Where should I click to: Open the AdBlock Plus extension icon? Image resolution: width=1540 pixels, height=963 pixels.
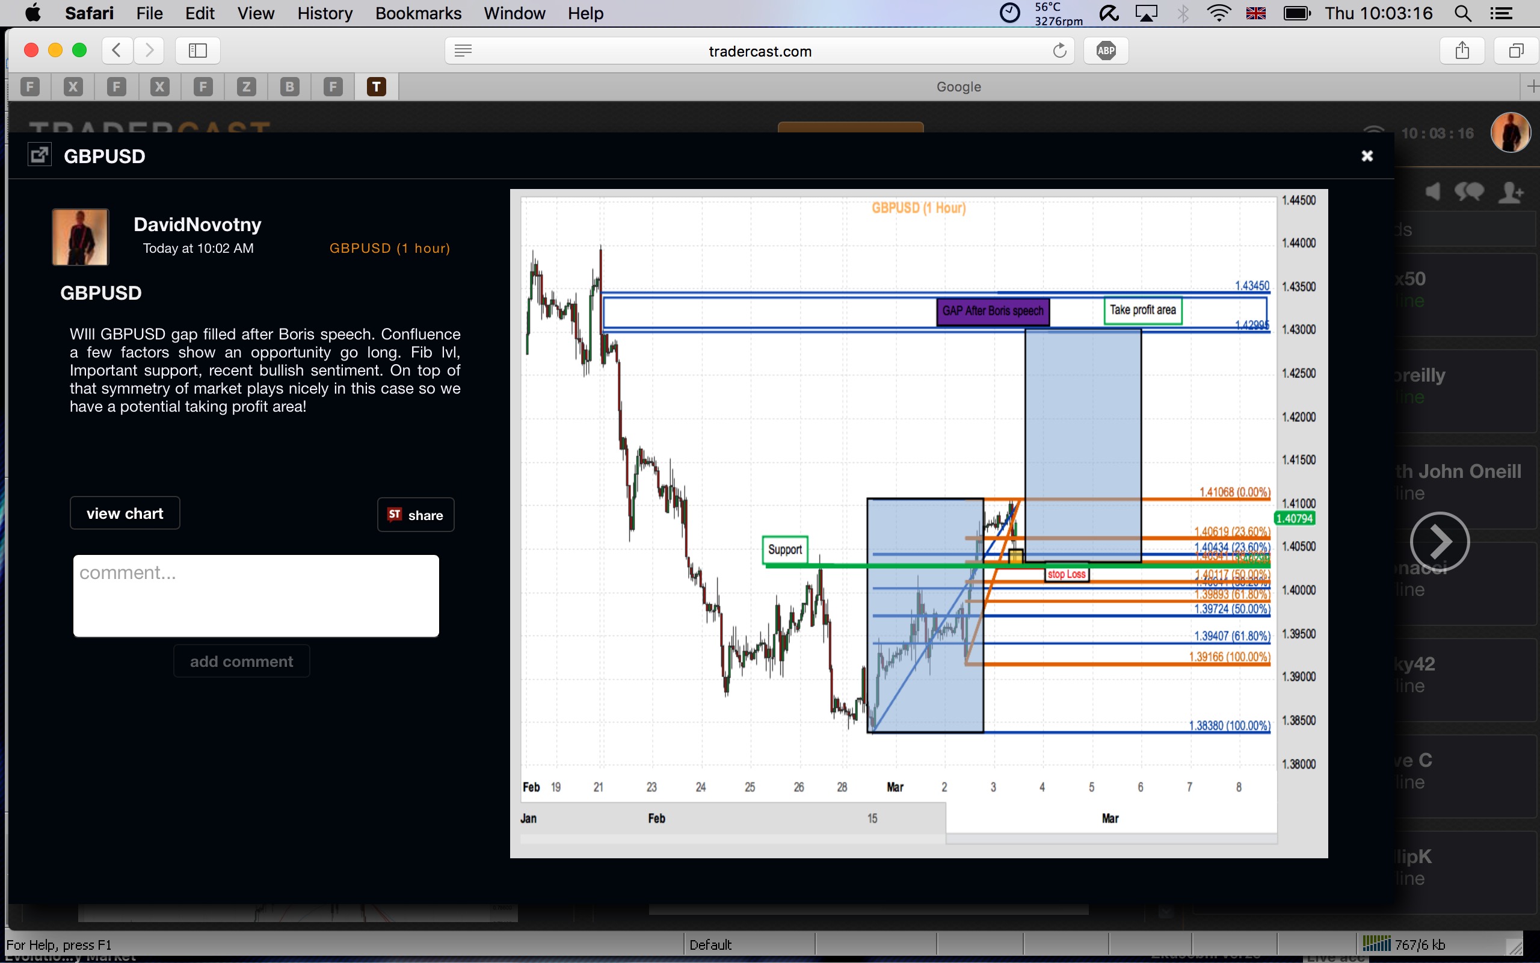pos(1106,51)
